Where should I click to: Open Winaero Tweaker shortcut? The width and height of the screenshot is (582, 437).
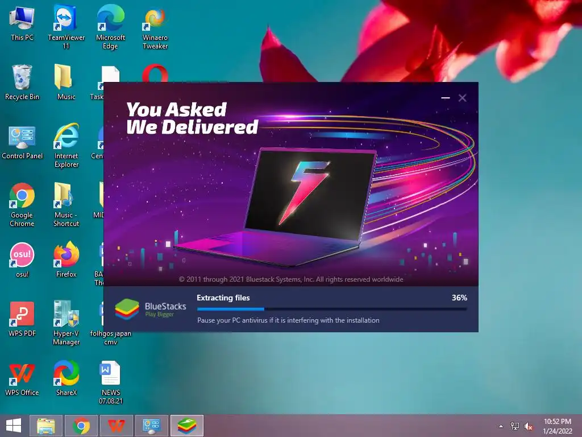[155, 27]
